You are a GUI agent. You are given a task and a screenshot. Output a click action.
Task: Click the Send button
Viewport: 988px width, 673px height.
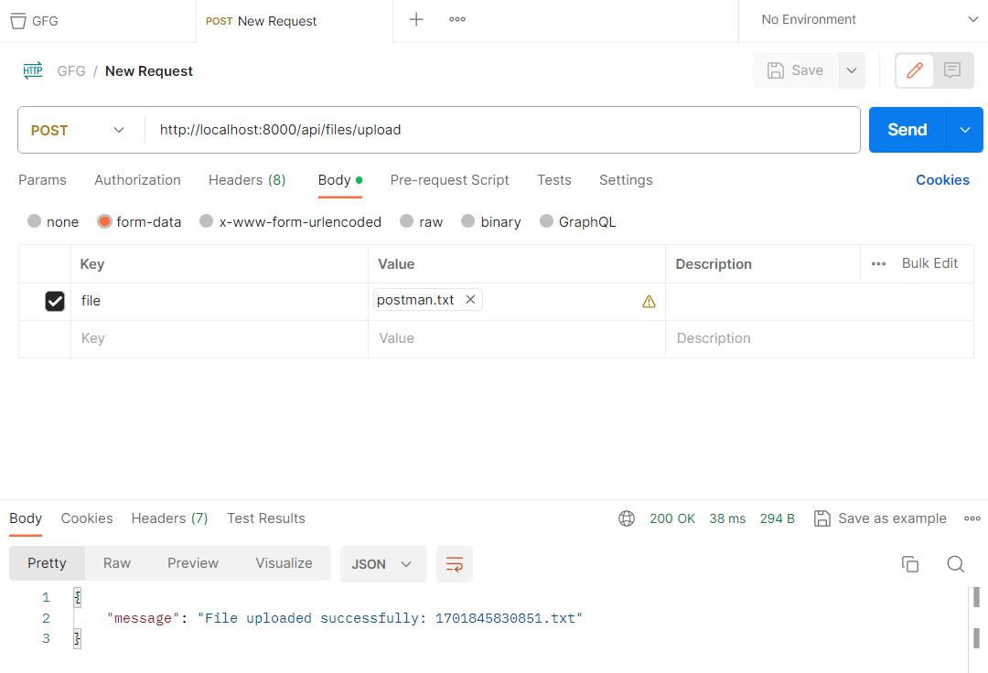[907, 130]
